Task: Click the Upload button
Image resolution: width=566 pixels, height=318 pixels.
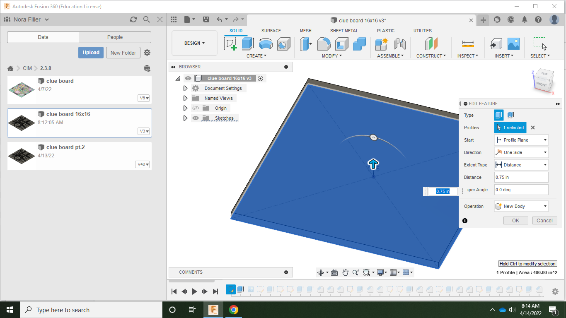Action: (91, 53)
